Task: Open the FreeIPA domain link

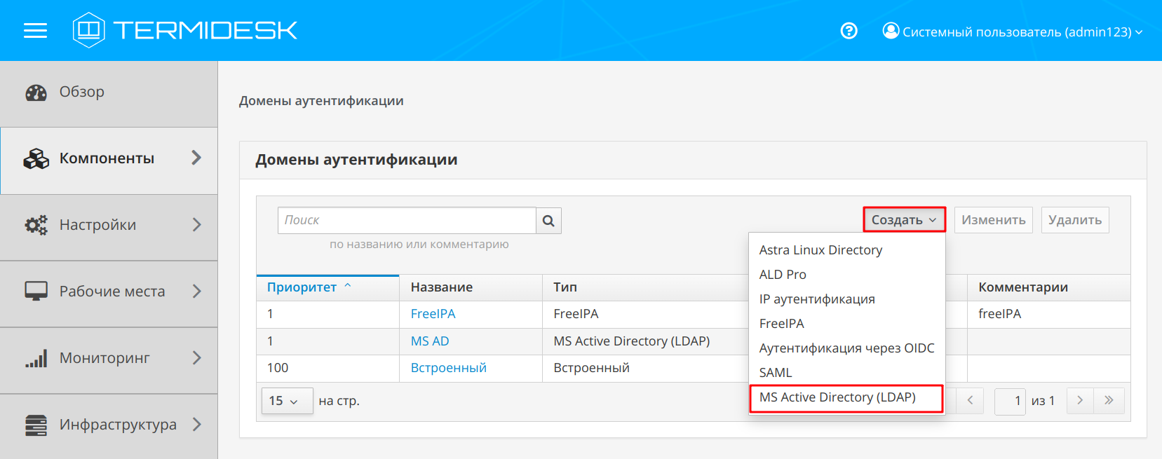Action: click(433, 314)
